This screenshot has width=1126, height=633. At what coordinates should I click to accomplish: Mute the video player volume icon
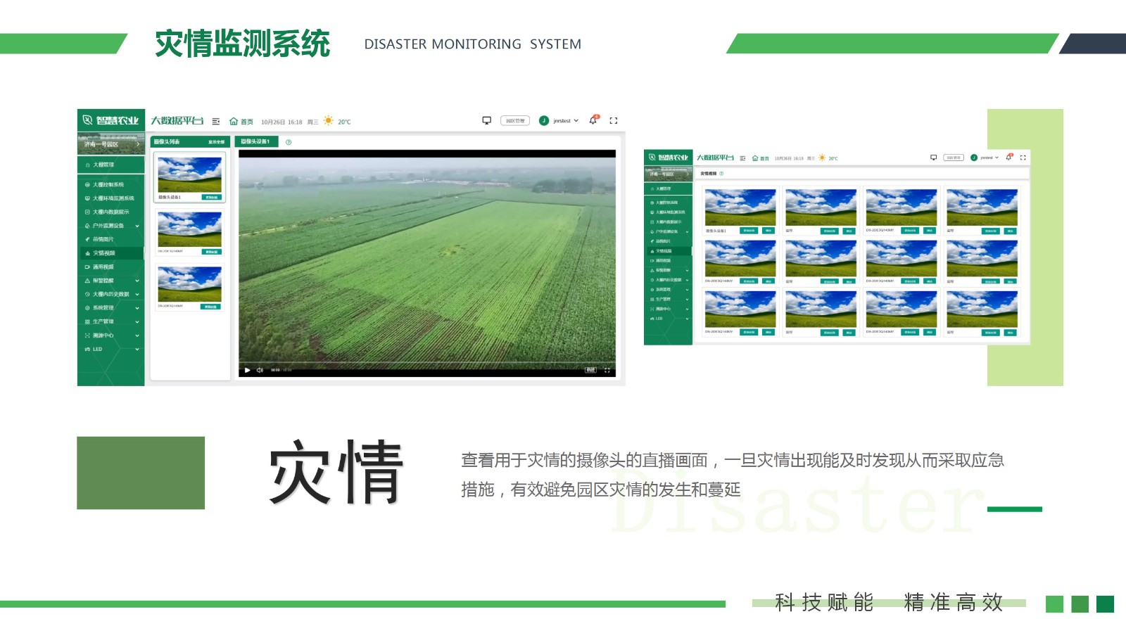point(260,370)
